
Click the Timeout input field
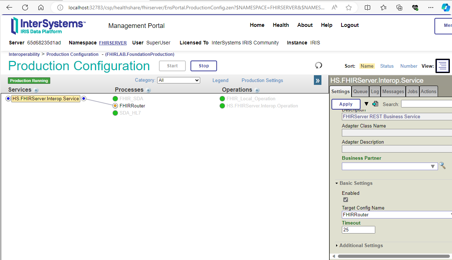pos(358,230)
